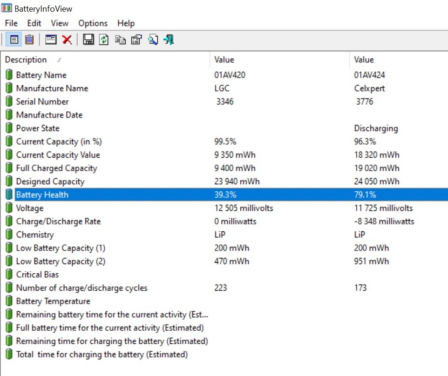Image resolution: width=448 pixels, height=376 pixels.
Task: Select the Chemistry row label
Action: (35, 235)
